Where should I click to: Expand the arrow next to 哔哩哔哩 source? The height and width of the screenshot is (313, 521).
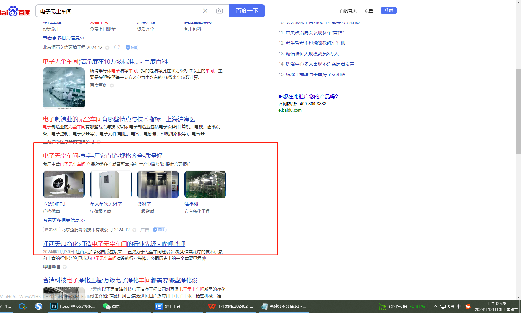65,267
